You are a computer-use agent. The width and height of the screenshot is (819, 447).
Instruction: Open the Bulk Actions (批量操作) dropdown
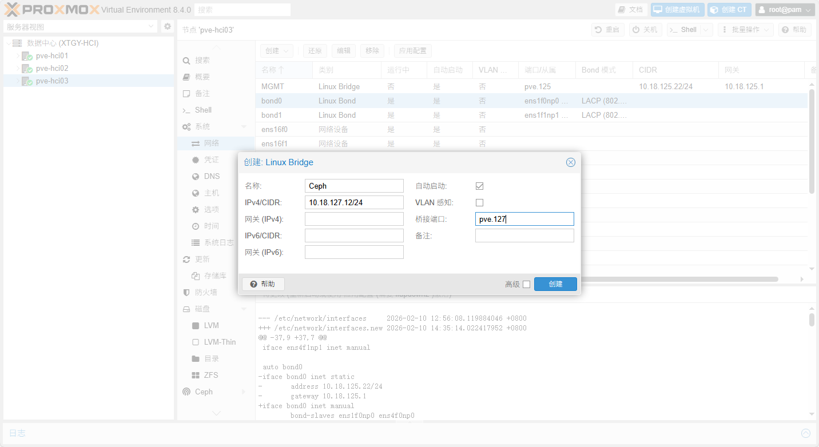coord(745,30)
